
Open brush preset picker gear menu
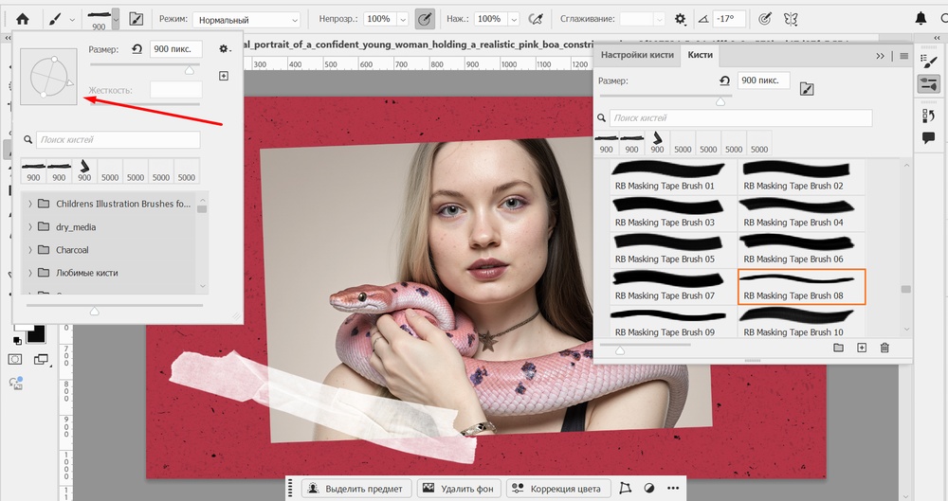pos(225,48)
